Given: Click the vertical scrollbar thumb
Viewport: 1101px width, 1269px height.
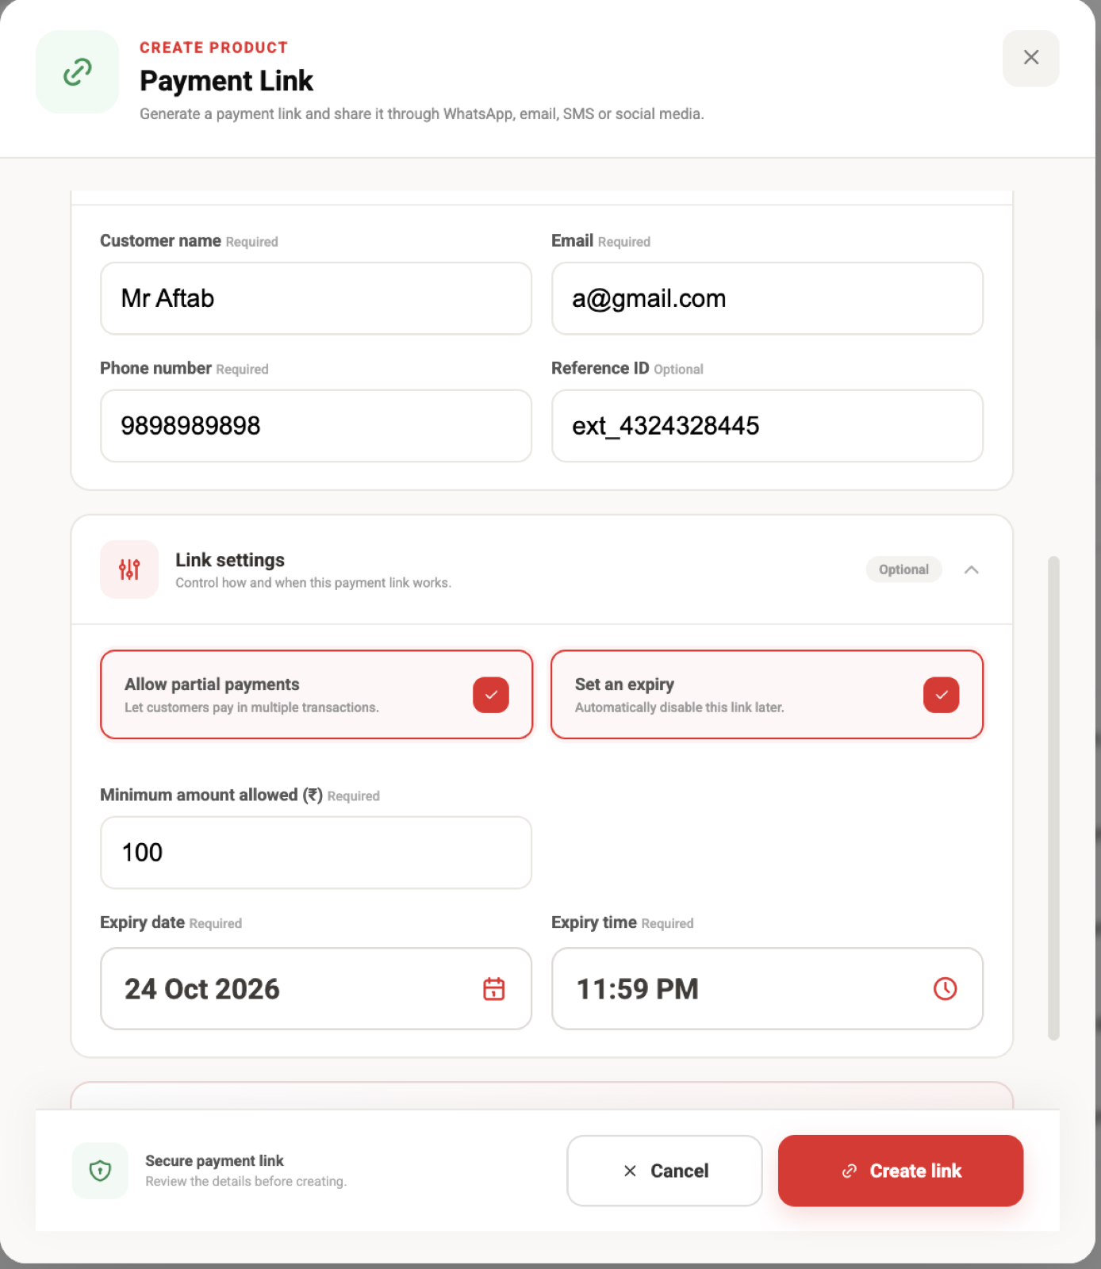Looking at the screenshot, I should pyautogui.click(x=1053, y=798).
